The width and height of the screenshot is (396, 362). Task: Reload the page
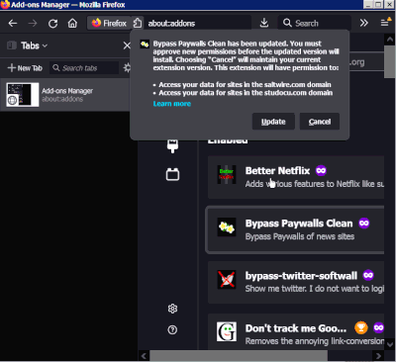click(52, 23)
